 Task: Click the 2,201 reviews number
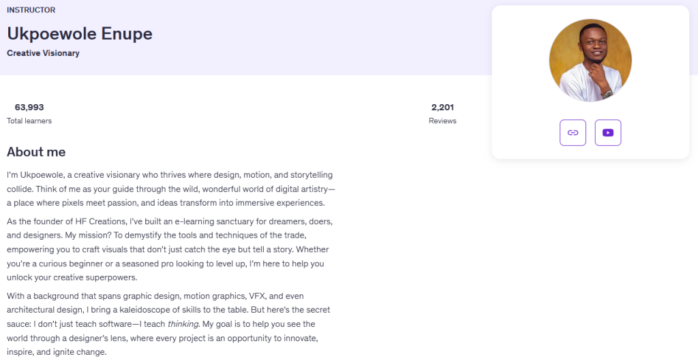[x=442, y=107]
